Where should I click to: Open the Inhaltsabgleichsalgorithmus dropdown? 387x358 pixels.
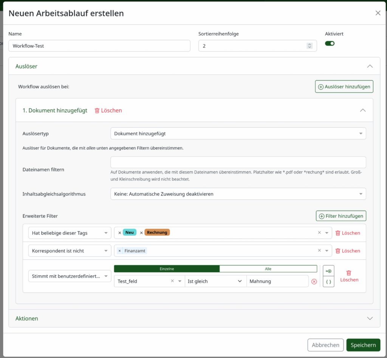click(x=238, y=194)
